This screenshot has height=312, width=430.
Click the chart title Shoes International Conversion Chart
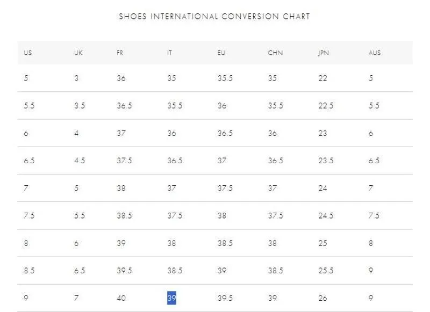(214, 17)
